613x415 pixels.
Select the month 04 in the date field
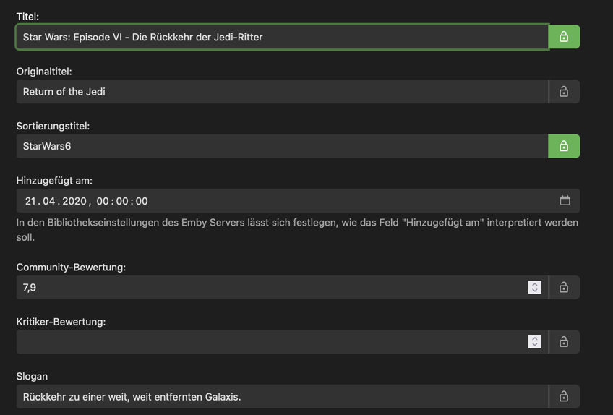(x=49, y=201)
